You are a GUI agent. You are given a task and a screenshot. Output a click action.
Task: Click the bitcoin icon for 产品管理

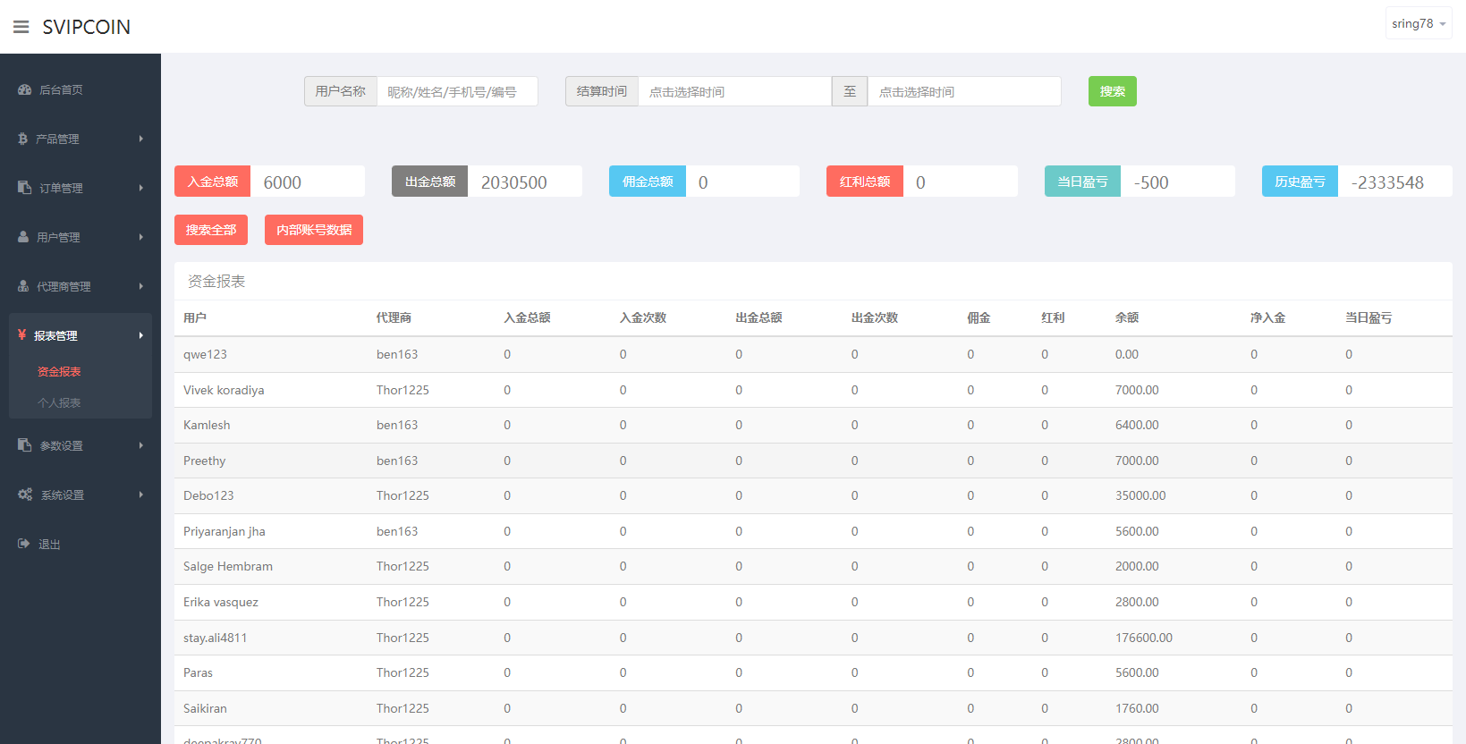point(22,139)
